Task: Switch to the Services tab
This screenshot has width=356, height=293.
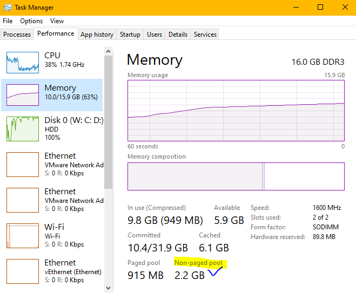Action: (205, 35)
